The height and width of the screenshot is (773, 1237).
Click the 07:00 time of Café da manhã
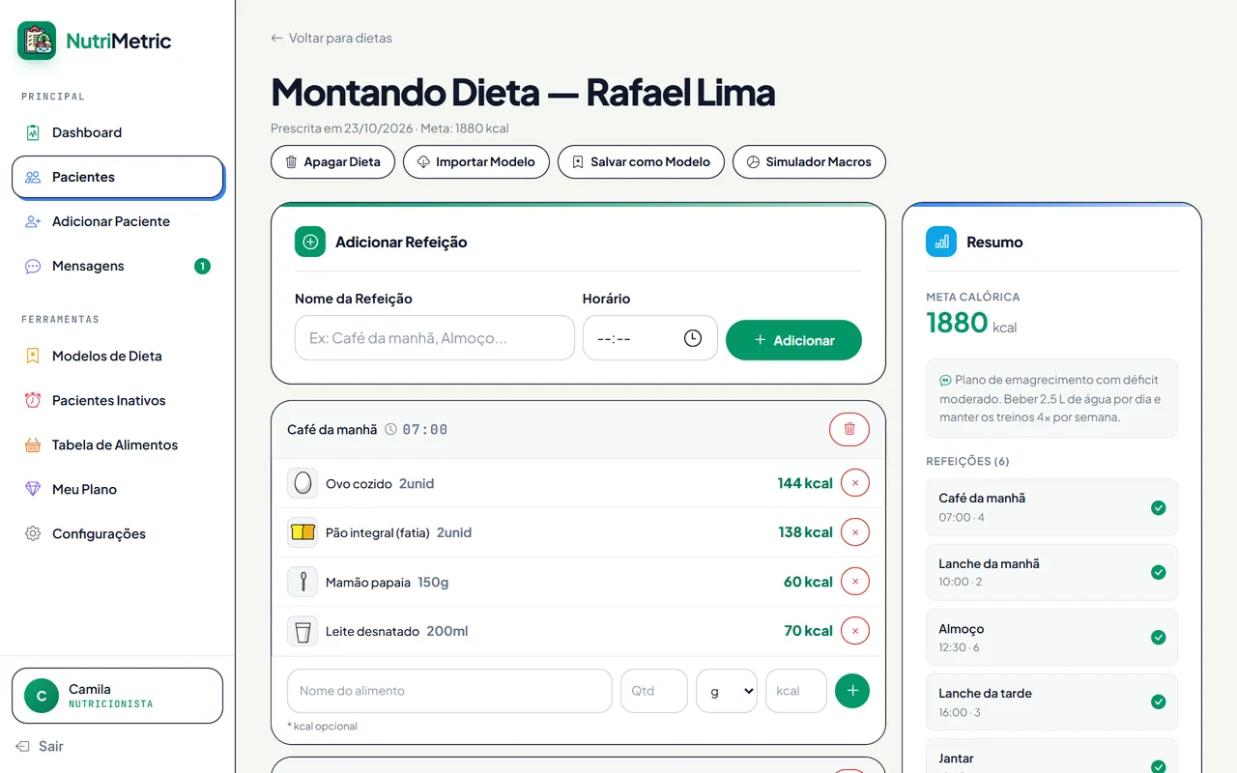coord(424,429)
